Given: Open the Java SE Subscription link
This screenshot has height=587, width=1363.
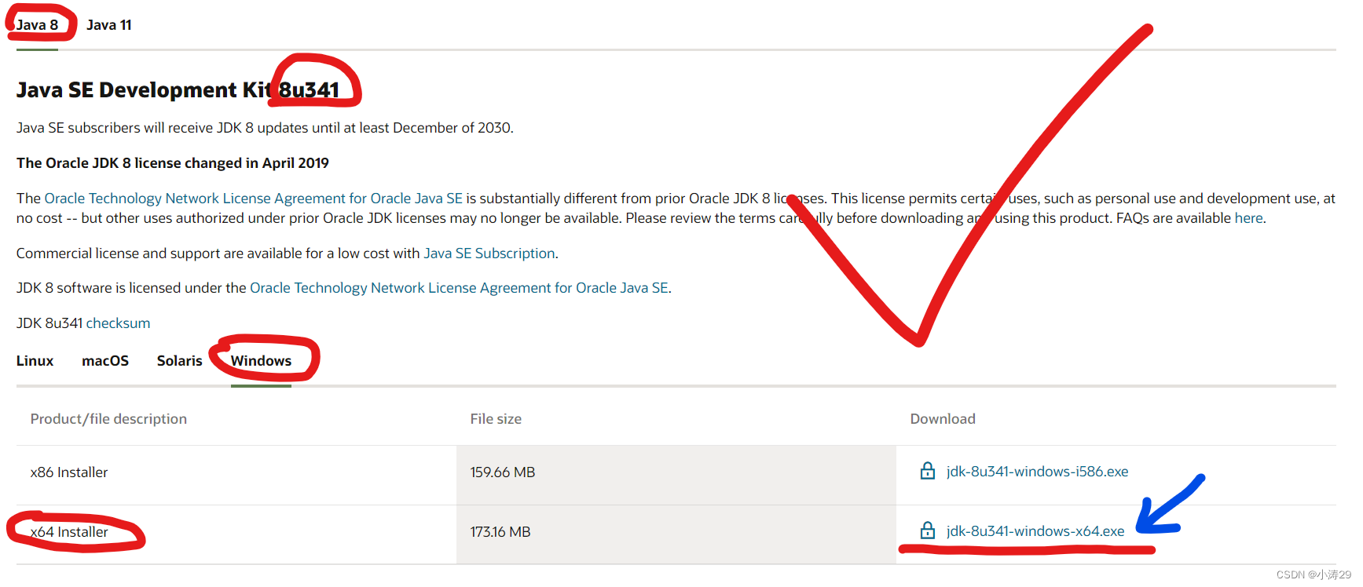Looking at the screenshot, I should (x=489, y=253).
